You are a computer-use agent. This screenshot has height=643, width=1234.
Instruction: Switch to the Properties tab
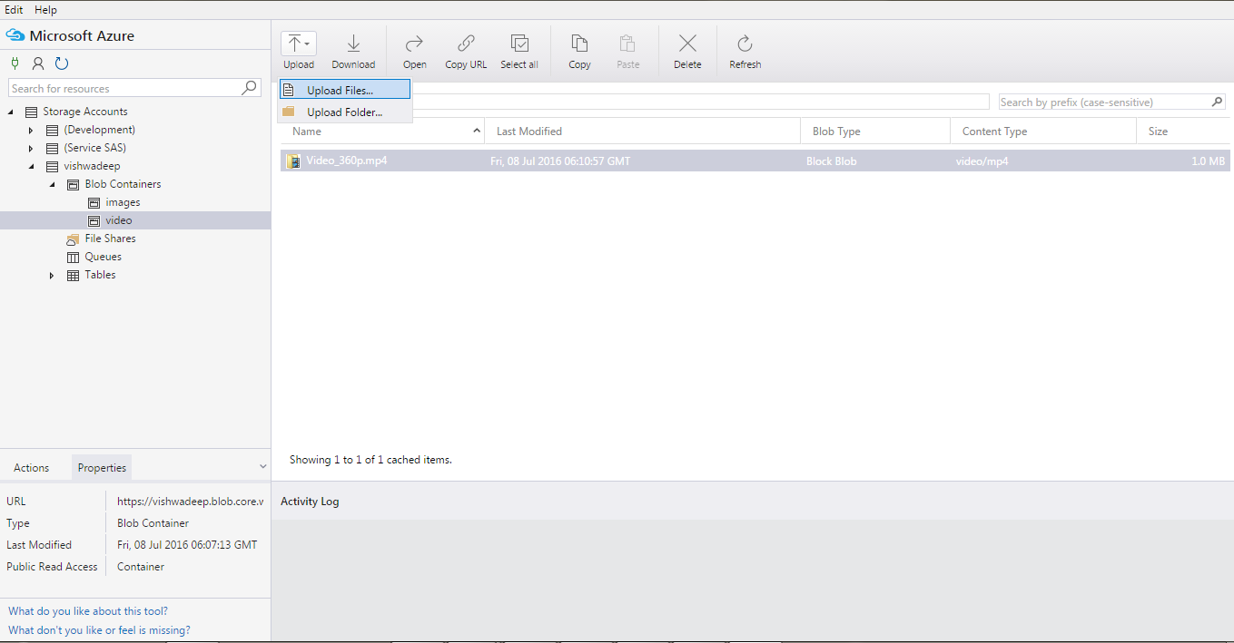coord(102,468)
